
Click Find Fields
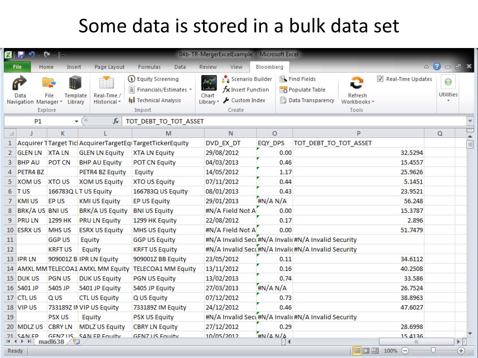pyautogui.click(x=298, y=79)
